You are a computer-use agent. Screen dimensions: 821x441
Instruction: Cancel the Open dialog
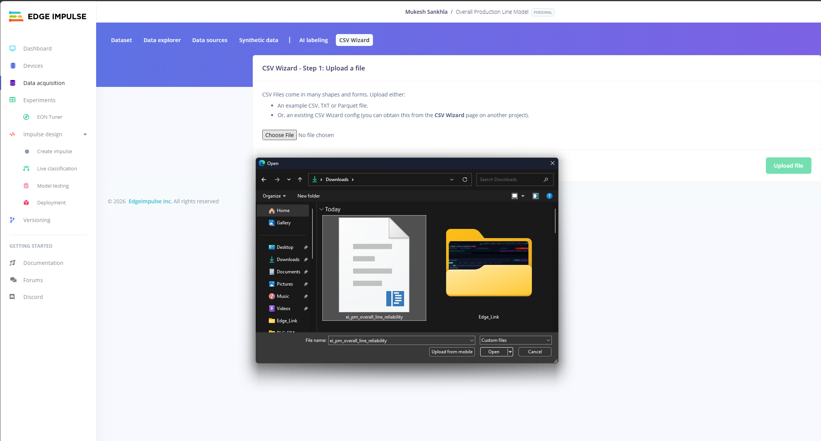(x=535, y=352)
